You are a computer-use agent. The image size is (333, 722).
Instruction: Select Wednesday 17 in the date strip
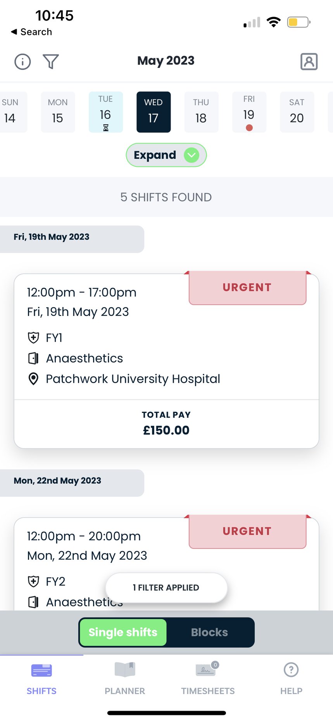(x=154, y=112)
